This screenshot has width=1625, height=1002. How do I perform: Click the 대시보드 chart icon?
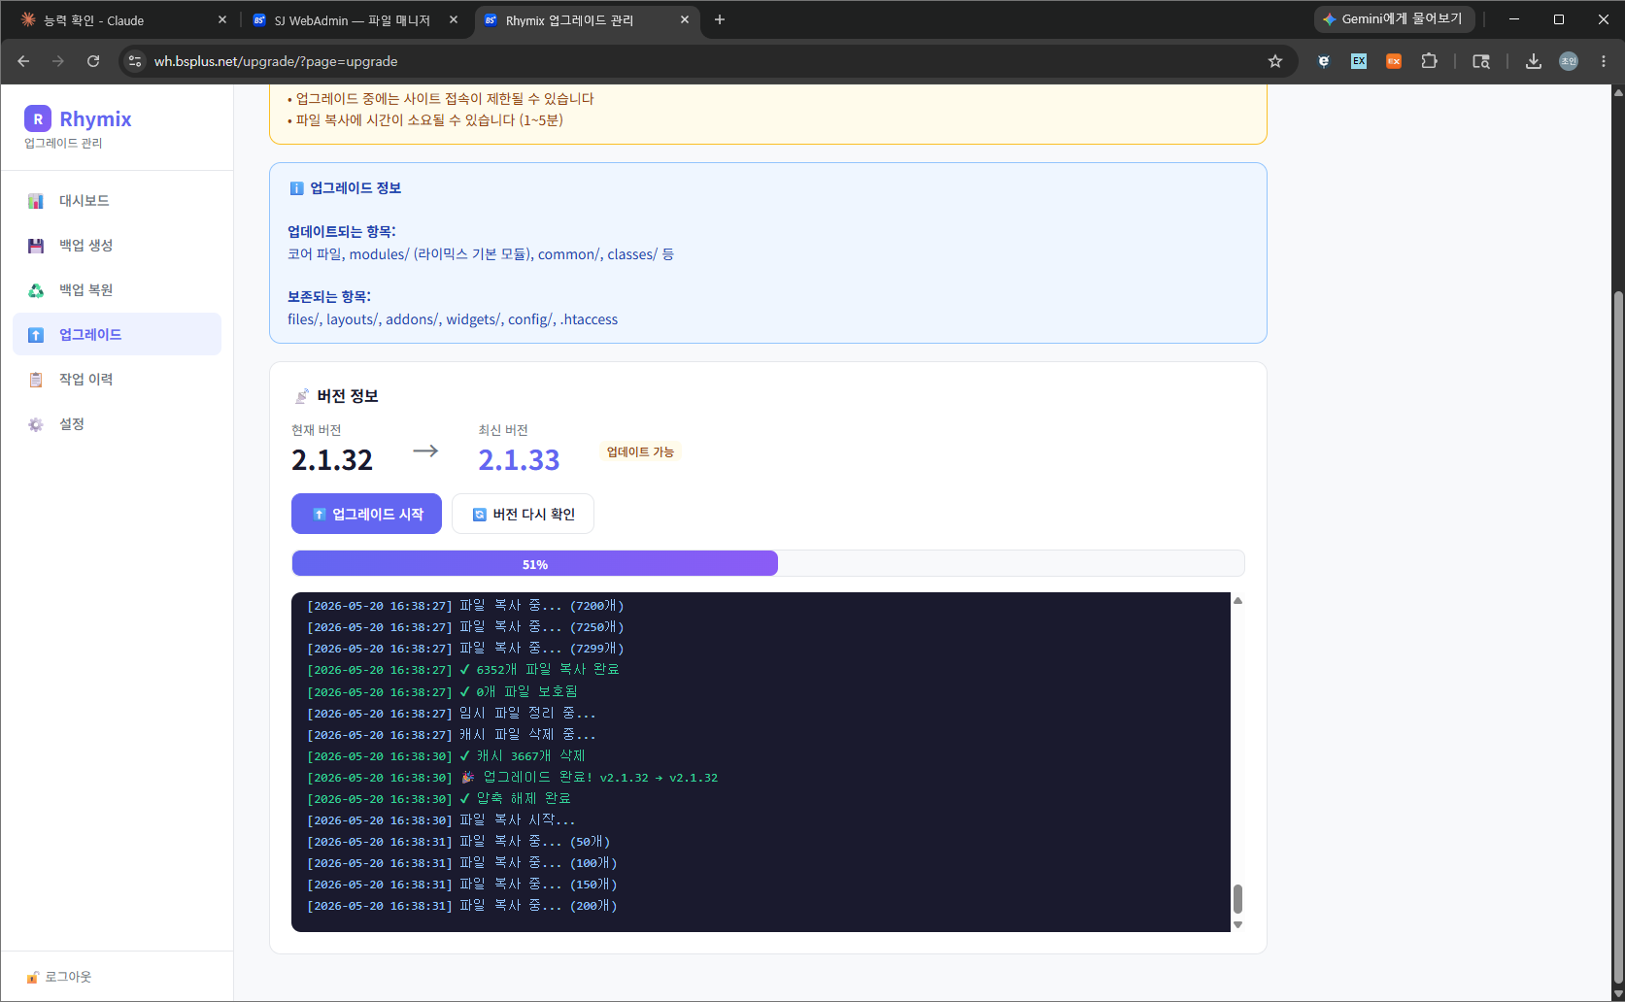tap(36, 201)
